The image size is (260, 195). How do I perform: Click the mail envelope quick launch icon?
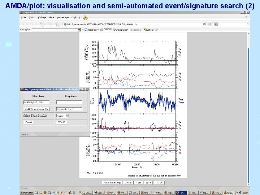[49, 193]
